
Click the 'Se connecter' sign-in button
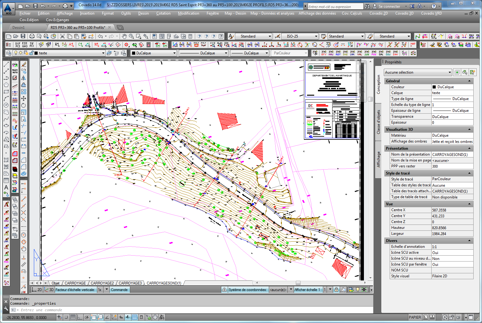point(389,6)
